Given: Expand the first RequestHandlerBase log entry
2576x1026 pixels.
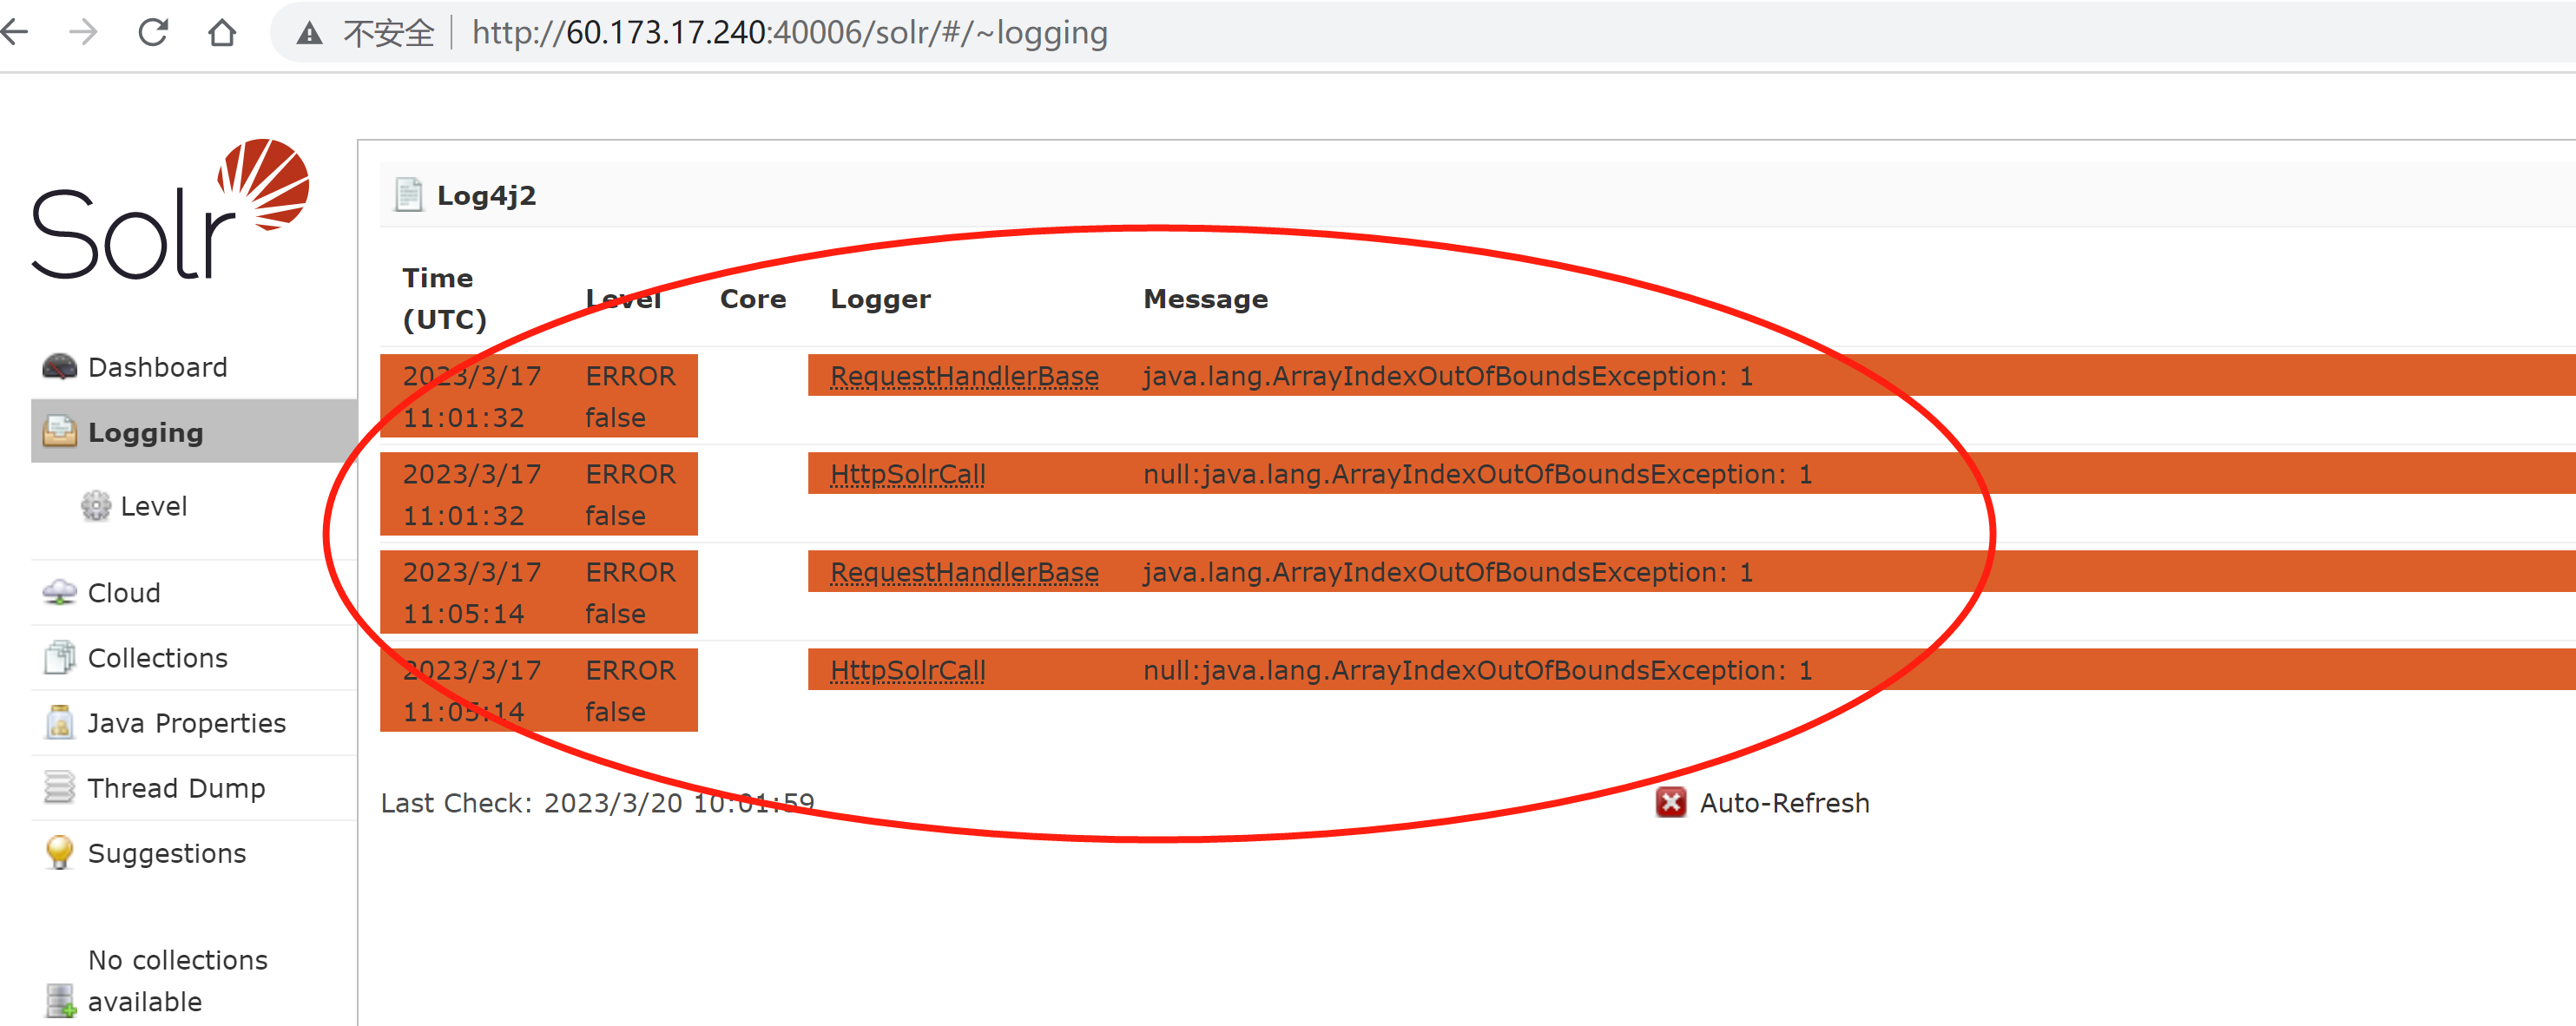Looking at the screenshot, I should pyautogui.click(x=964, y=376).
